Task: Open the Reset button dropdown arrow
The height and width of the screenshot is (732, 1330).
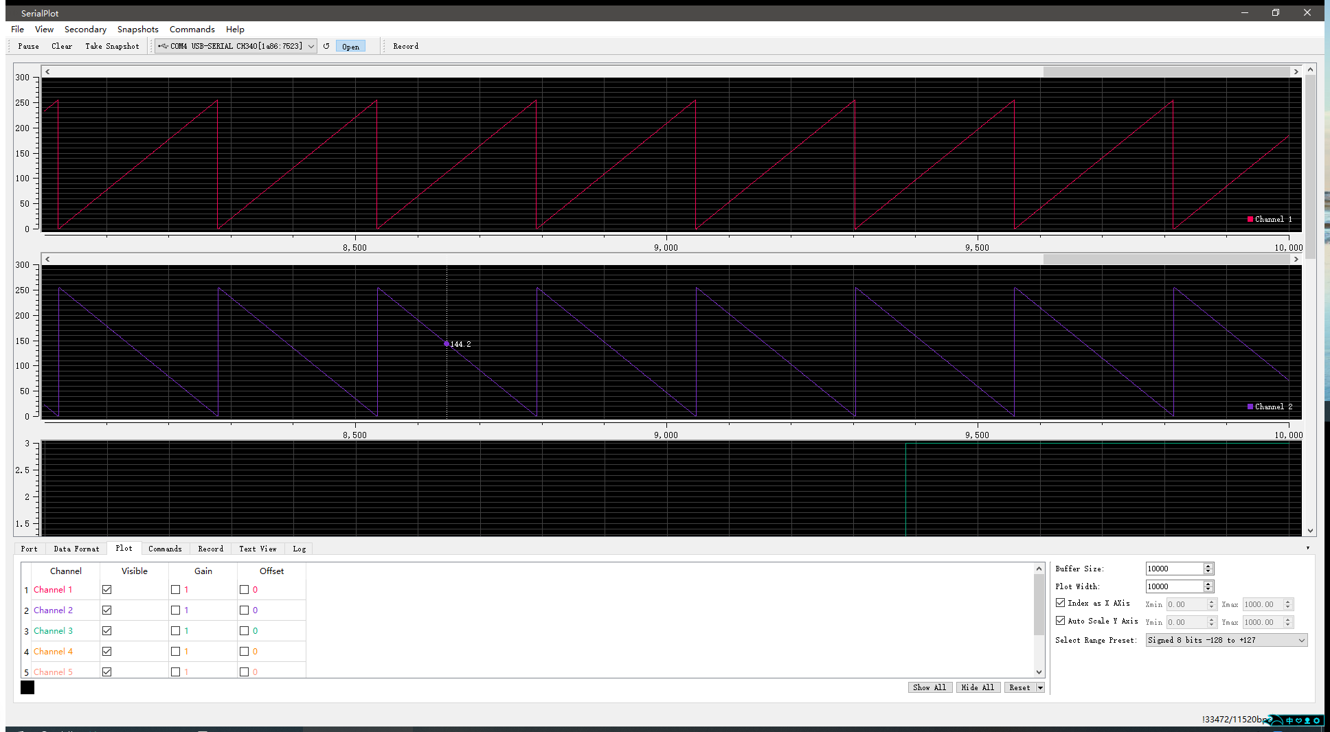Action: (x=1040, y=687)
